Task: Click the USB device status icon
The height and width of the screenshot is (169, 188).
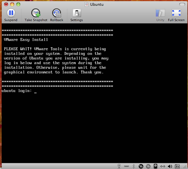Action: click(x=126, y=166)
